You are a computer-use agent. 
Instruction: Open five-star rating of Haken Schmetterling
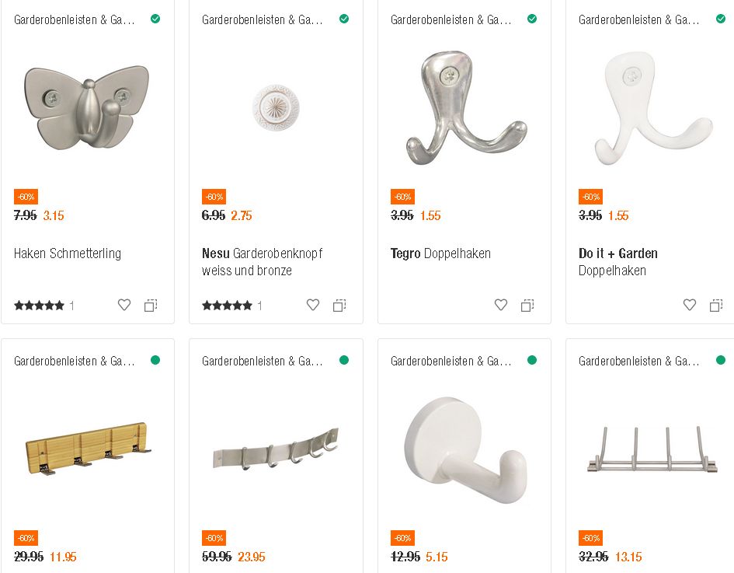[39, 306]
